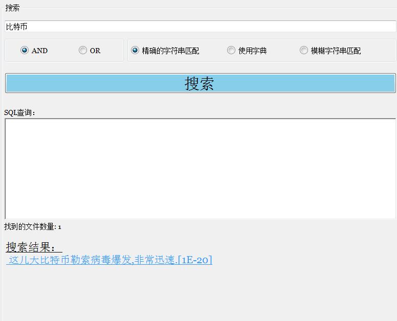Click the search keyword field containing 比特币
The height and width of the screenshot is (321, 397).
[x=200, y=27]
